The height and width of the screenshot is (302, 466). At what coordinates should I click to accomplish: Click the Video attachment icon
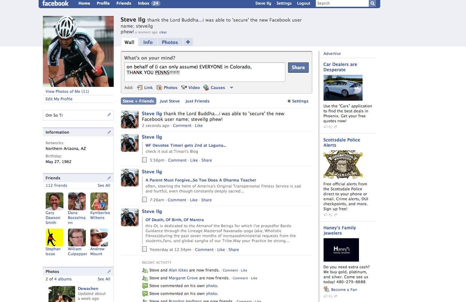tap(184, 88)
